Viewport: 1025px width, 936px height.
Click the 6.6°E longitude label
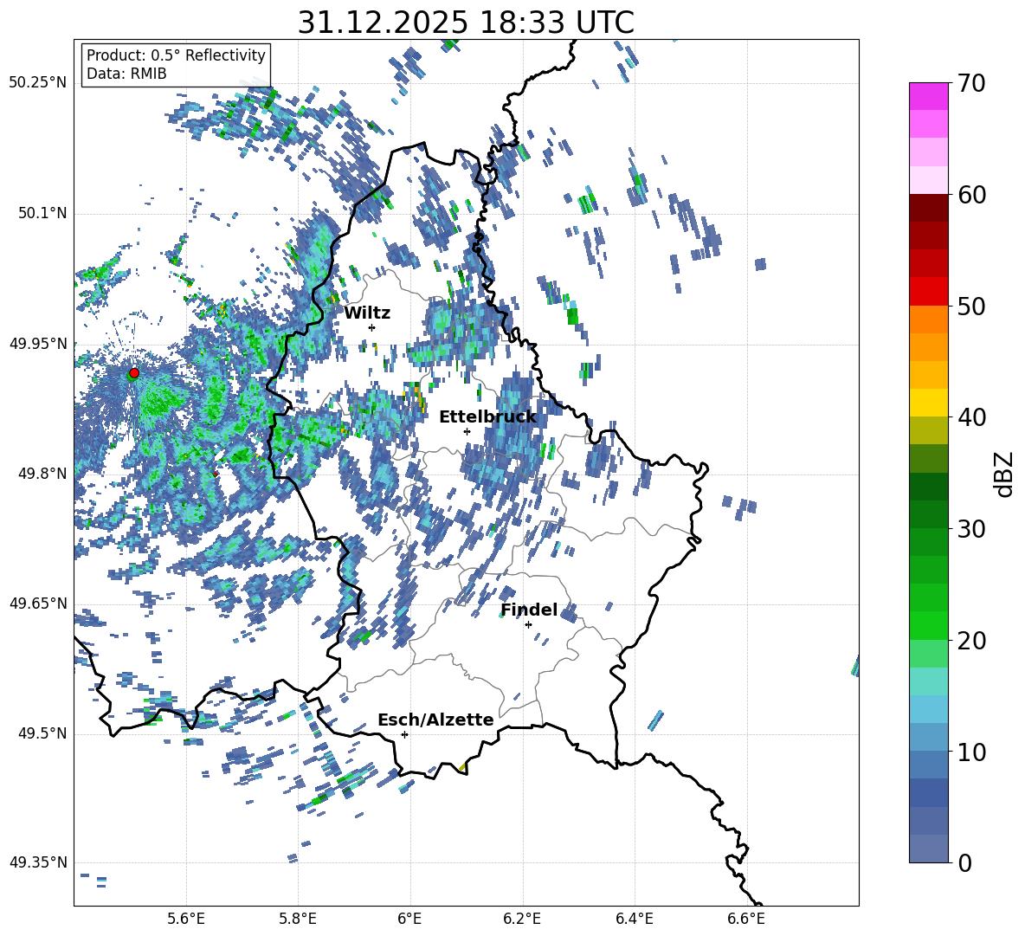746,919
